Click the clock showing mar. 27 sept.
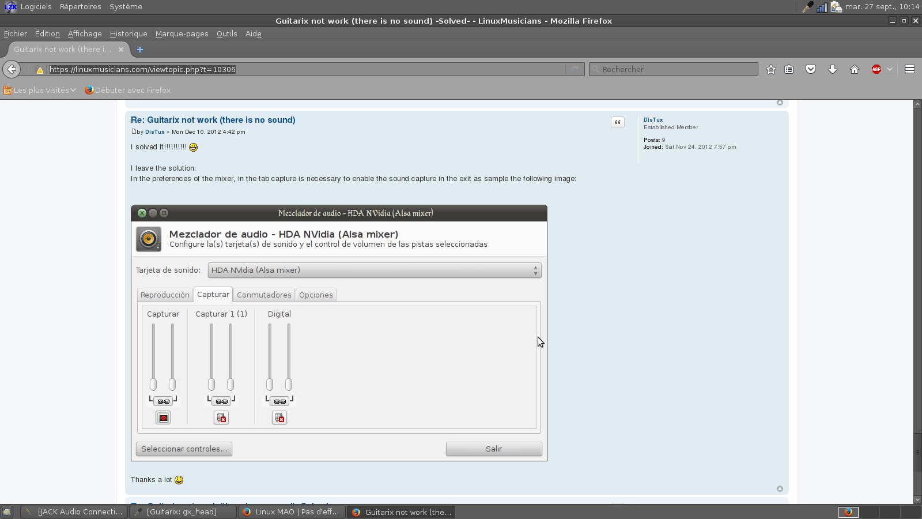The height and width of the screenshot is (519, 922). (882, 7)
